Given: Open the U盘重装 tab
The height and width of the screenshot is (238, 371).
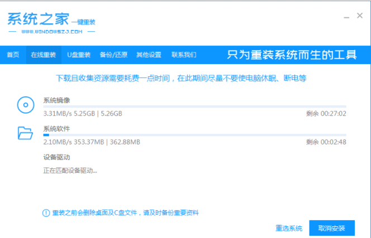Looking at the screenshot, I should click(79, 55).
